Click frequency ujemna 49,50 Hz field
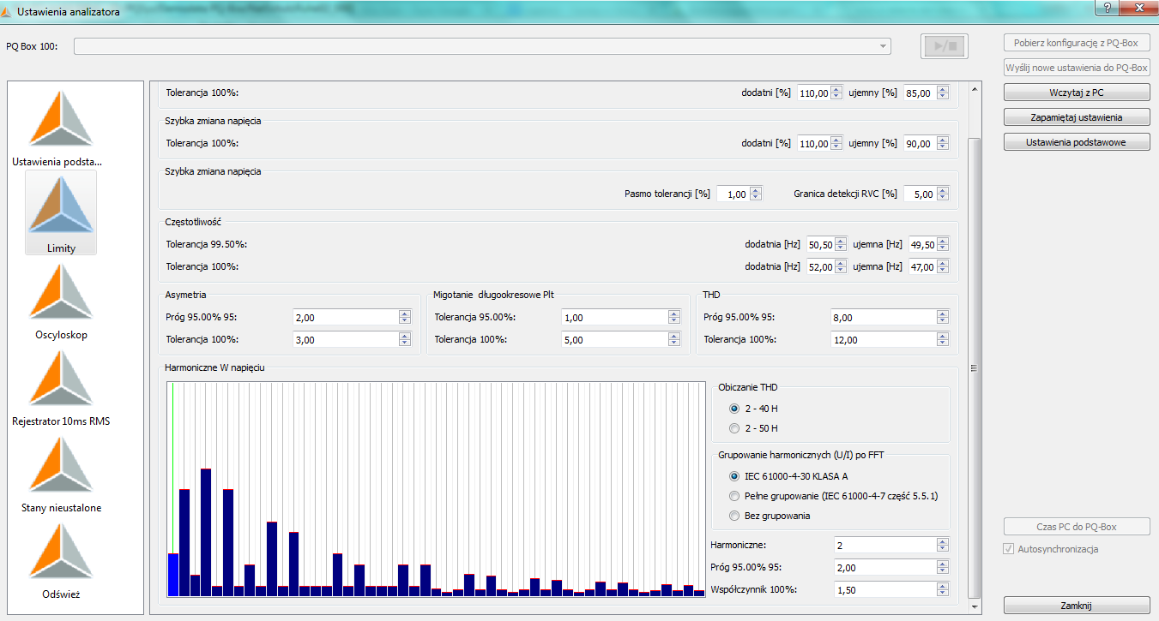This screenshot has height=621, width=1159. (x=922, y=244)
